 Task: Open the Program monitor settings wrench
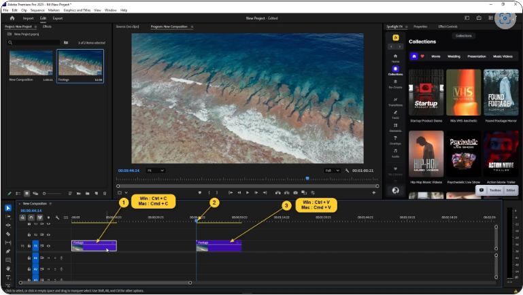tap(348, 171)
